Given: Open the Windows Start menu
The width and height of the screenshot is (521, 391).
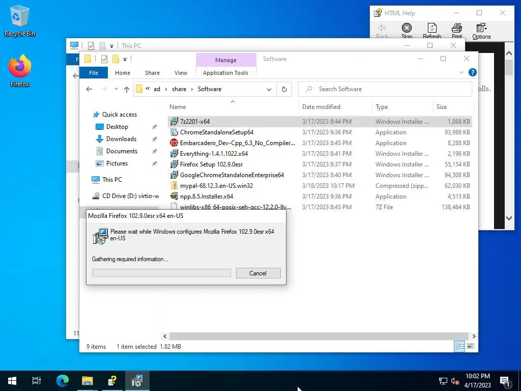Looking at the screenshot, I should click(12, 381).
